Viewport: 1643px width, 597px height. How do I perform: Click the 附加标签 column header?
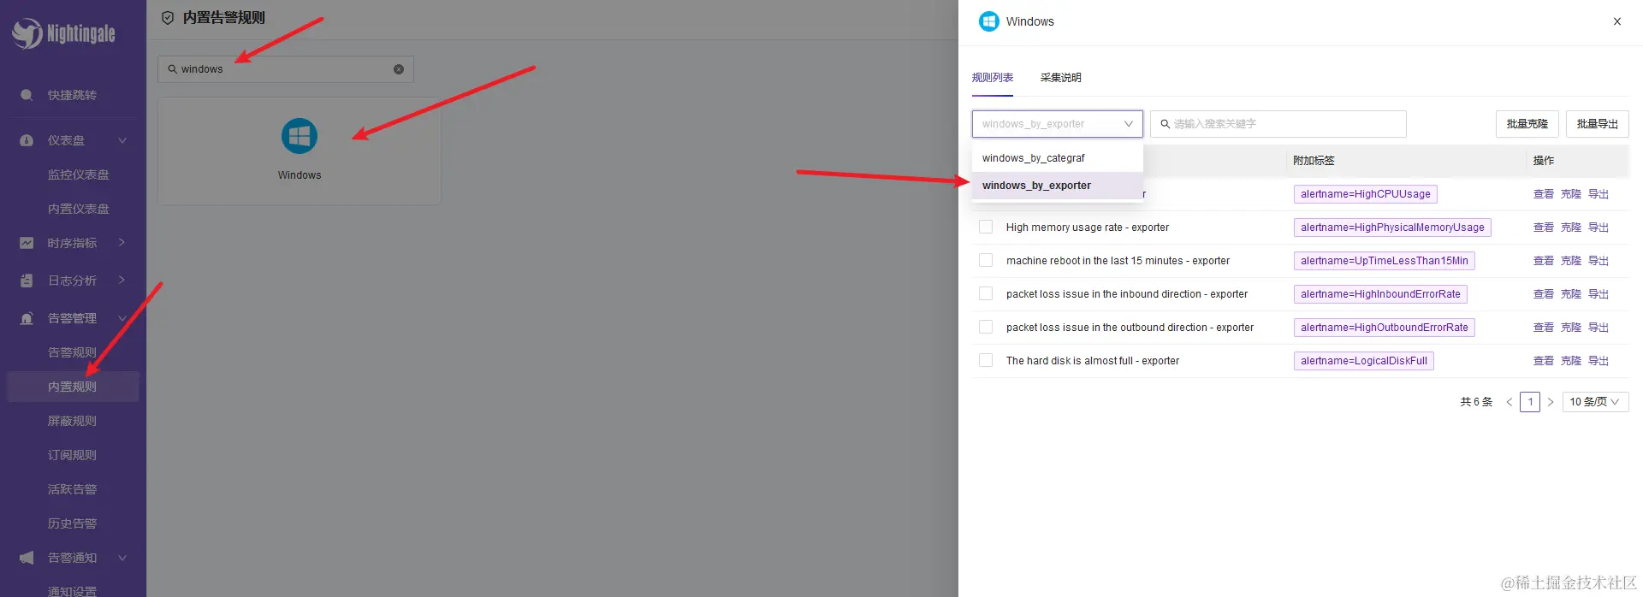pyautogui.click(x=1314, y=161)
